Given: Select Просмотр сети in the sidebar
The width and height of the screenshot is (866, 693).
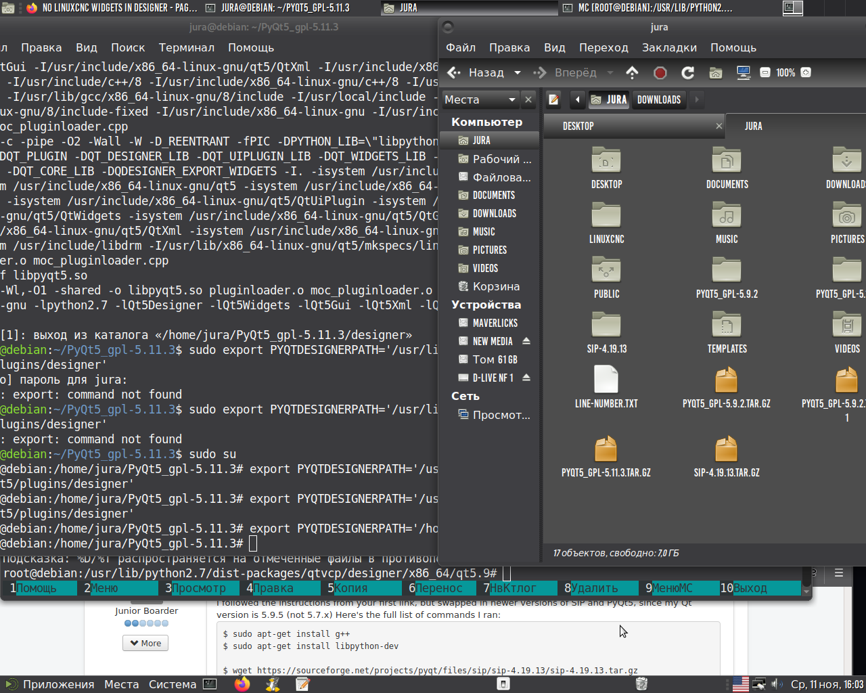Looking at the screenshot, I should tap(489, 415).
